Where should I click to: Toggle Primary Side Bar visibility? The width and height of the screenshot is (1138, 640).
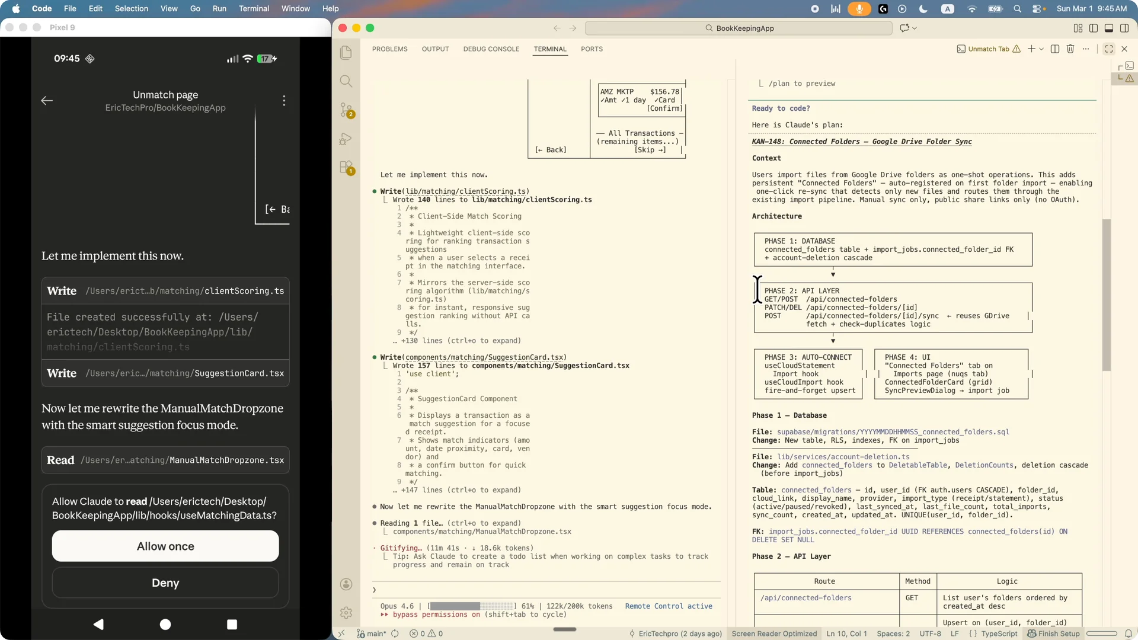(x=1094, y=28)
